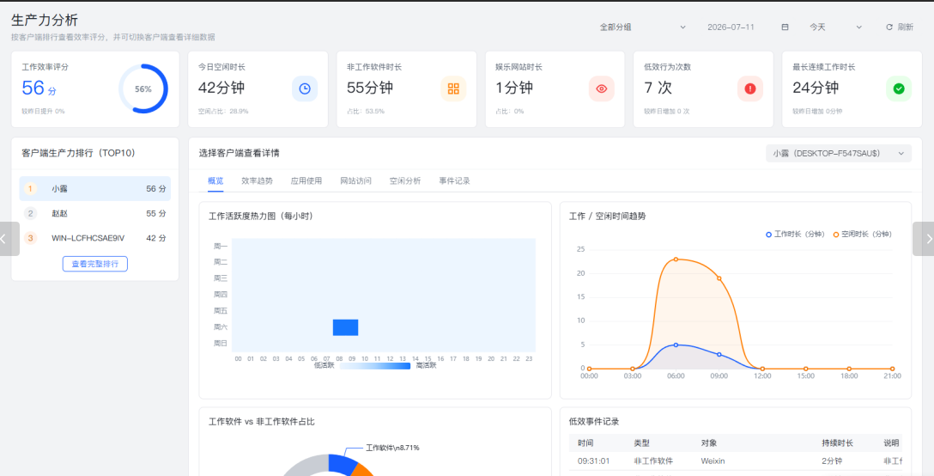
Task: Switch to the 效率趋势 tab
Action: pyautogui.click(x=258, y=180)
